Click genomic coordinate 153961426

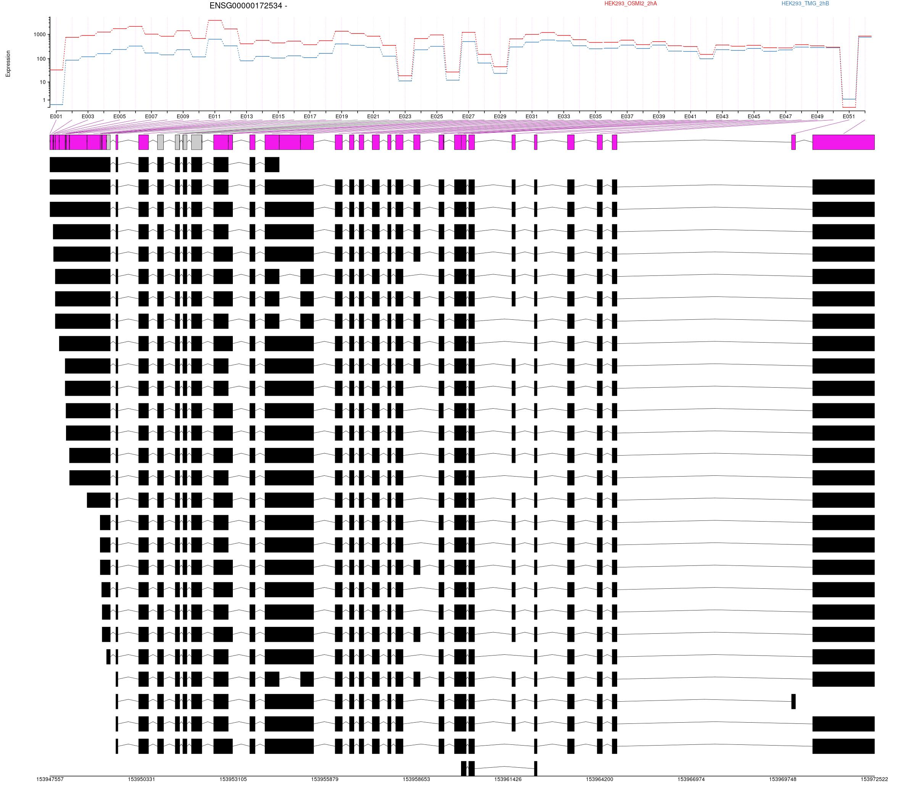(508, 780)
